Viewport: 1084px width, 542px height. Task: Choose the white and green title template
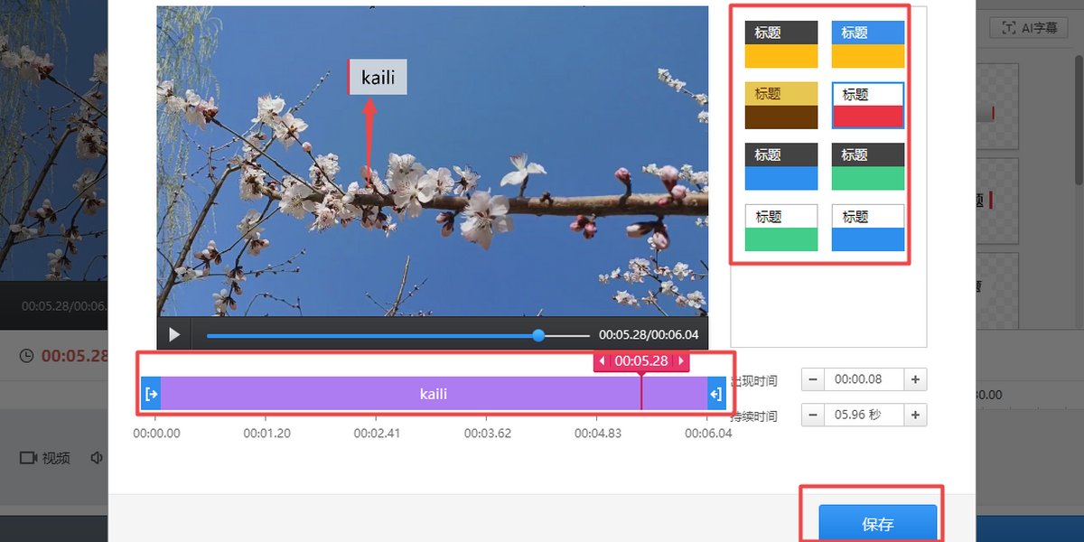[781, 228]
